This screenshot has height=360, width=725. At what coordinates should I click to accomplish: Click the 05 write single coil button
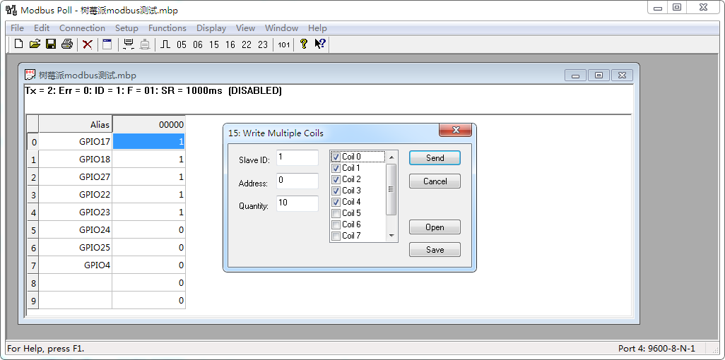point(182,44)
